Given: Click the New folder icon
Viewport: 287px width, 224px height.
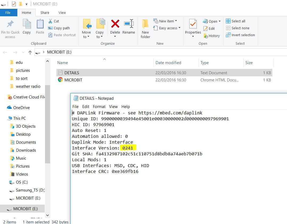Looking at the screenshot, I should coord(145,24).
